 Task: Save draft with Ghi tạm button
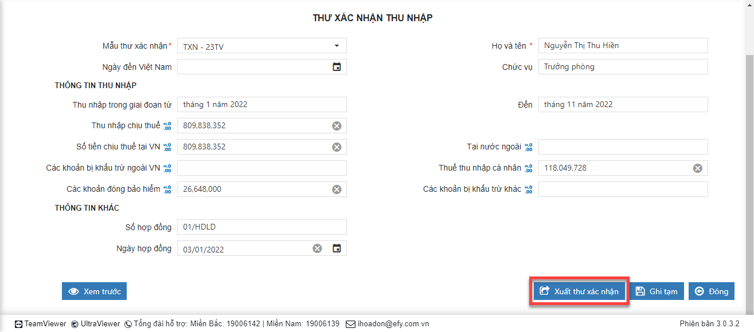pyautogui.click(x=657, y=291)
